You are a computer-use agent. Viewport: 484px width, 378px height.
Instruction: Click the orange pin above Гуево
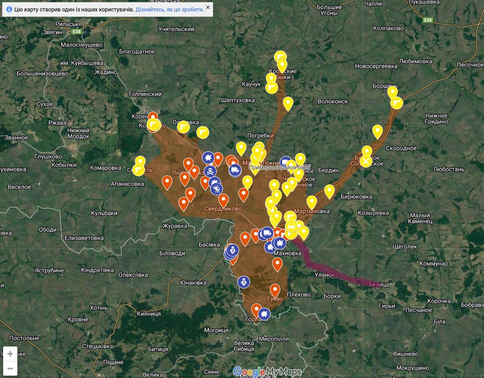(275, 289)
